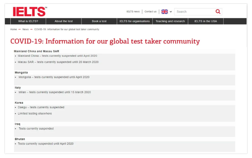
Task: Open IELTS for organisations menu
Action: [135, 21]
